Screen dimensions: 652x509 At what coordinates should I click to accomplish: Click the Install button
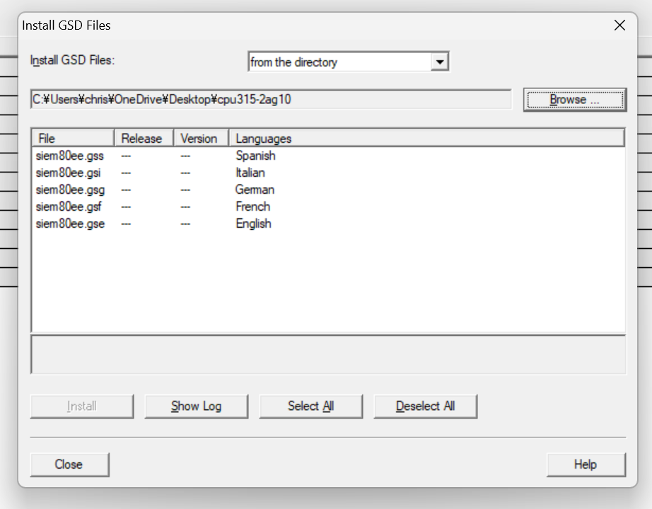(82, 406)
